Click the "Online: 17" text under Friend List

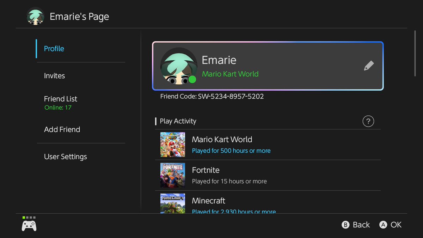click(x=58, y=108)
